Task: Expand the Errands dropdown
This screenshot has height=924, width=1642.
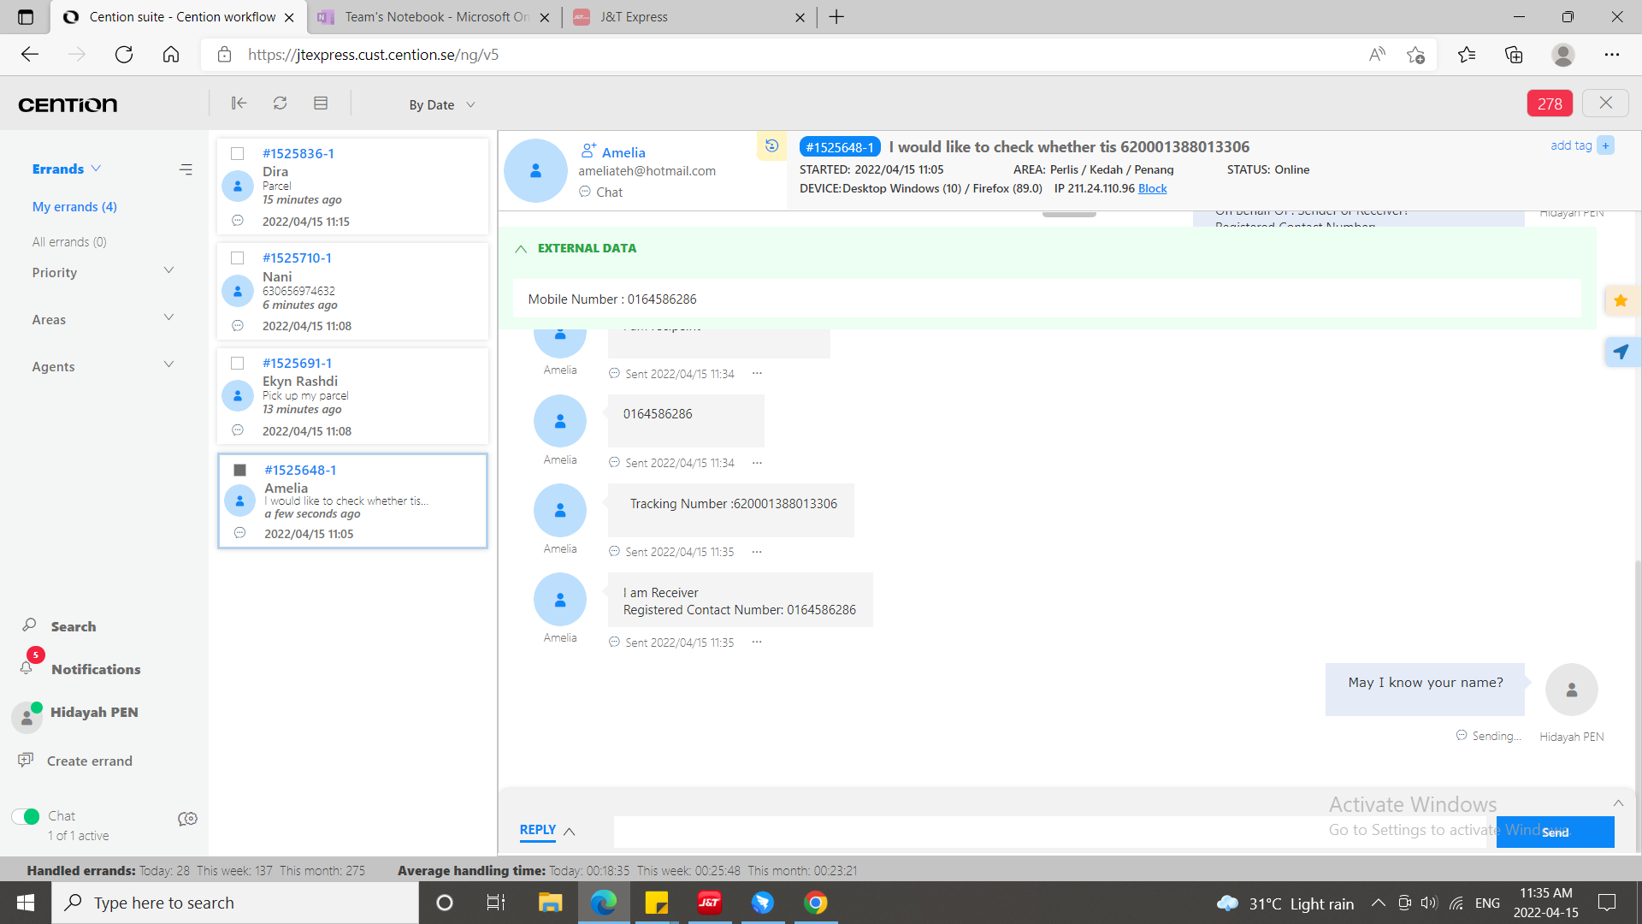Action: [67, 169]
